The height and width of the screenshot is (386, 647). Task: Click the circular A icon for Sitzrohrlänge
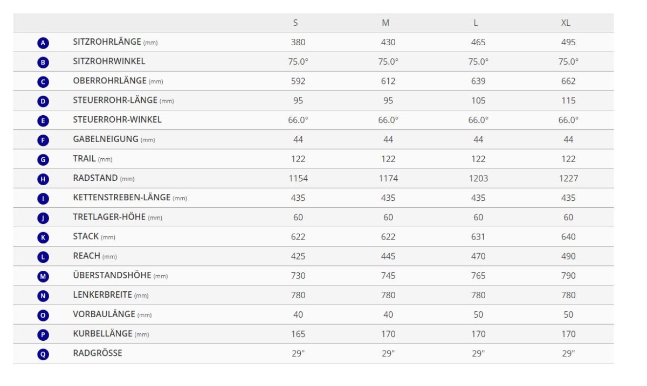pyautogui.click(x=43, y=43)
